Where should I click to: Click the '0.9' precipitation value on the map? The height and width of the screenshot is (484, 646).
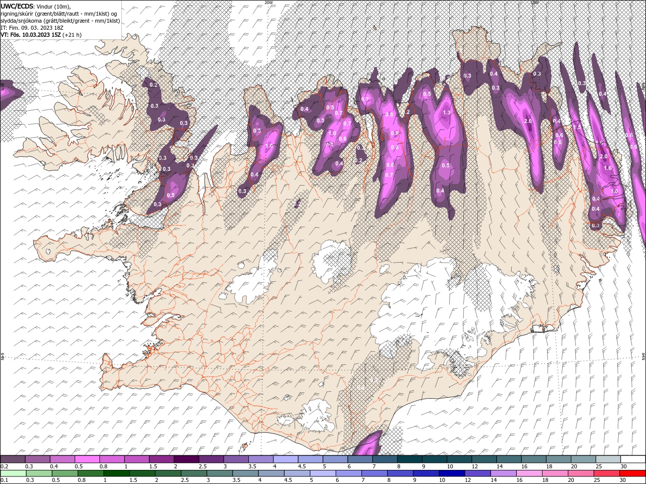pos(395,133)
